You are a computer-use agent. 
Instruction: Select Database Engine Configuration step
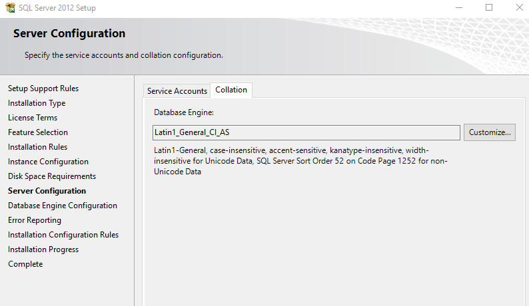click(x=63, y=206)
